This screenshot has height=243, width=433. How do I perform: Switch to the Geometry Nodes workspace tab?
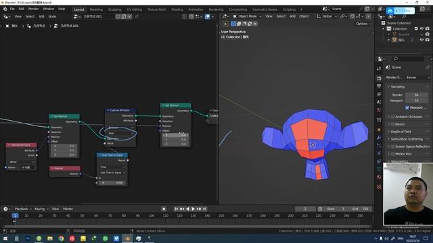(x=265, y=9)
